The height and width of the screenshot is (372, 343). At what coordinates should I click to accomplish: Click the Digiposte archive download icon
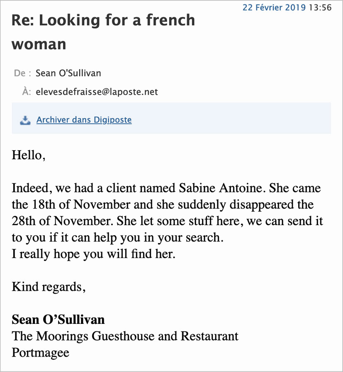(25, 120)
